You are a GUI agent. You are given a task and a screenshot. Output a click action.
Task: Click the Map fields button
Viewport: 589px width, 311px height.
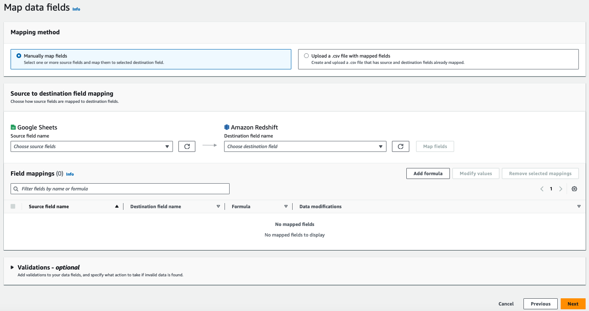[x=435, y=146]
